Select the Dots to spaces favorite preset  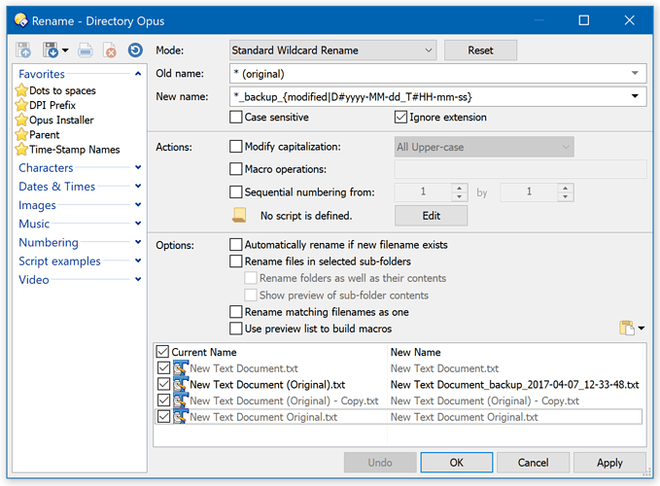coord(60,90)
